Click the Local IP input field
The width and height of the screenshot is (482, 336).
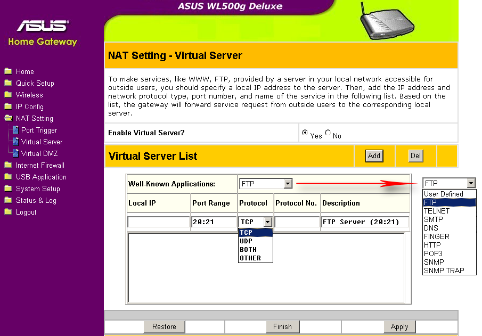pos(159,222)
